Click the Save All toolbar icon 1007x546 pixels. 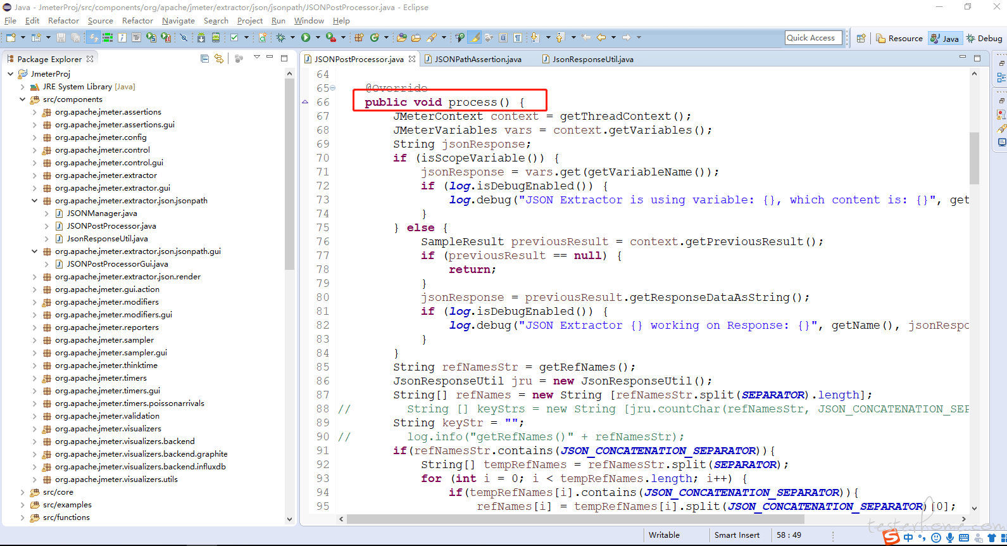(75, 38)
